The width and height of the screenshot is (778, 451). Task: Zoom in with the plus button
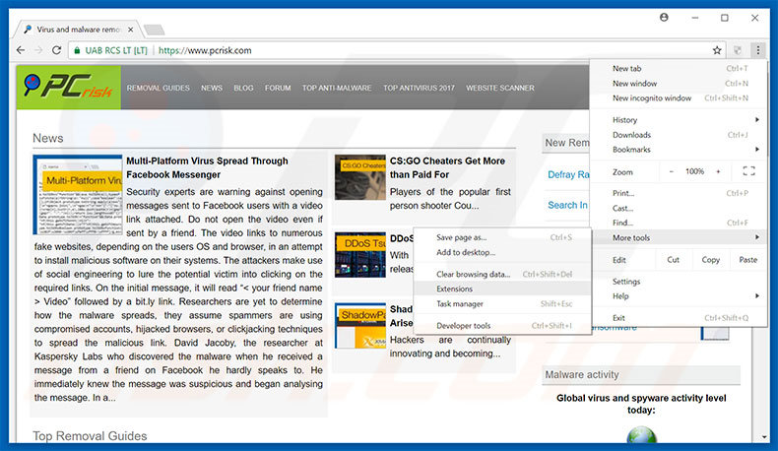[x=718, y=171]
